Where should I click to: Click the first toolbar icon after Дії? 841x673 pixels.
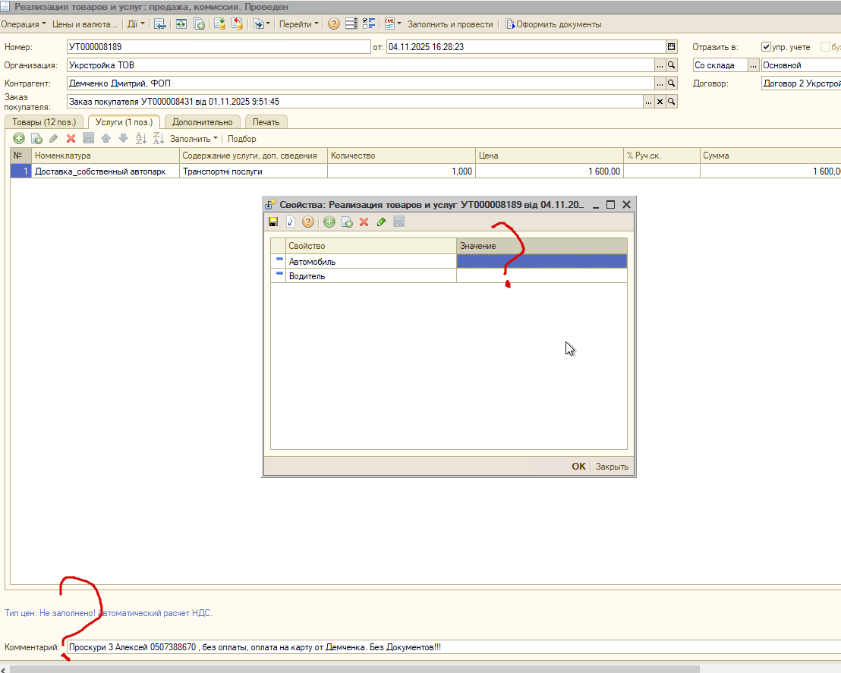point(159,24)
